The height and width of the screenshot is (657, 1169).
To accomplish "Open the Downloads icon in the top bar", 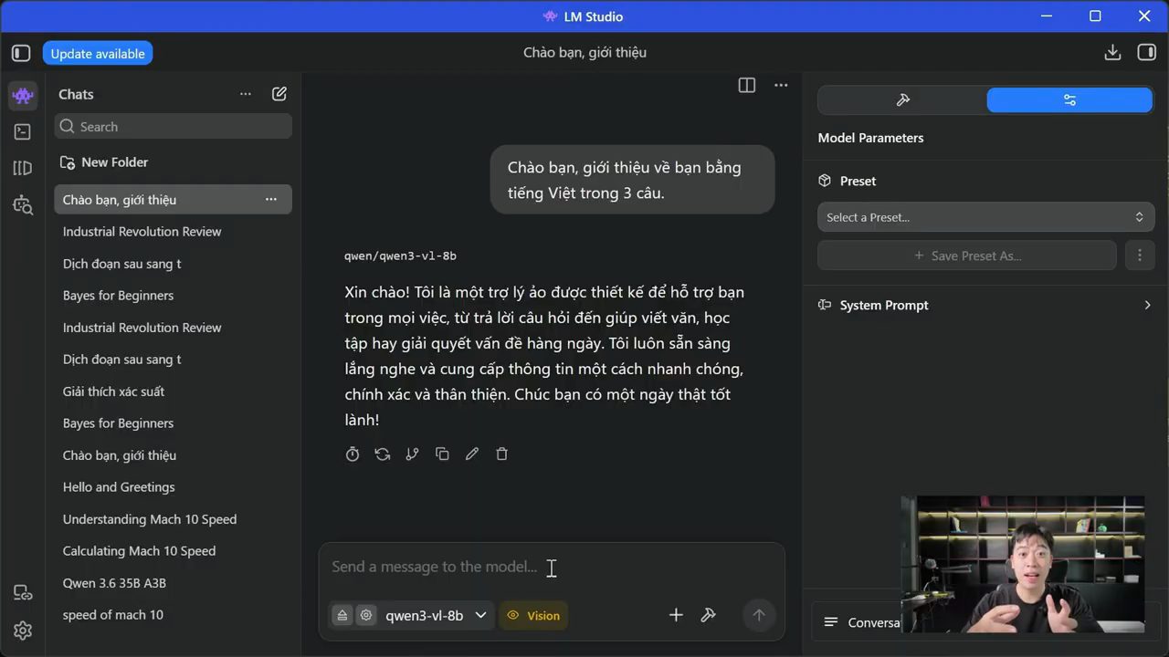I will point(1112,53).
